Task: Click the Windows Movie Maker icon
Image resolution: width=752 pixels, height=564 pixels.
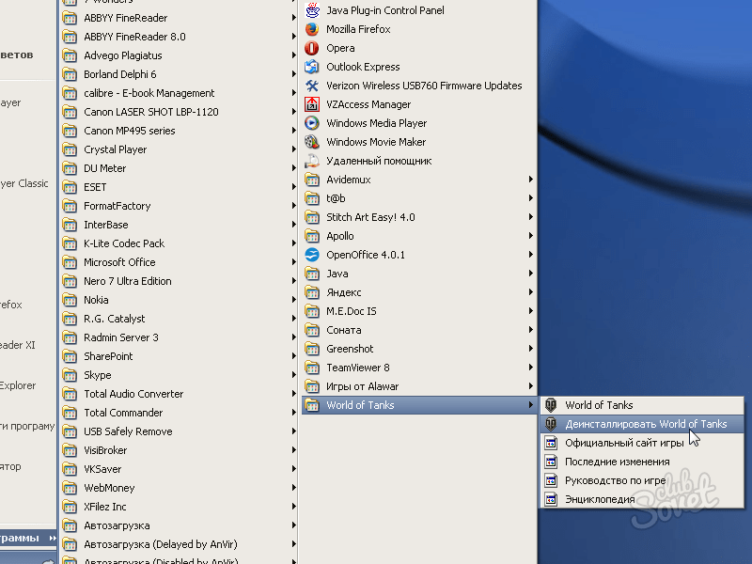Action: (x=312, y=142)
